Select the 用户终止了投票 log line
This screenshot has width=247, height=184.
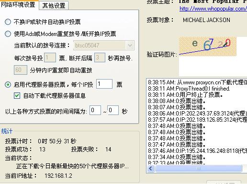pos(185,95)
